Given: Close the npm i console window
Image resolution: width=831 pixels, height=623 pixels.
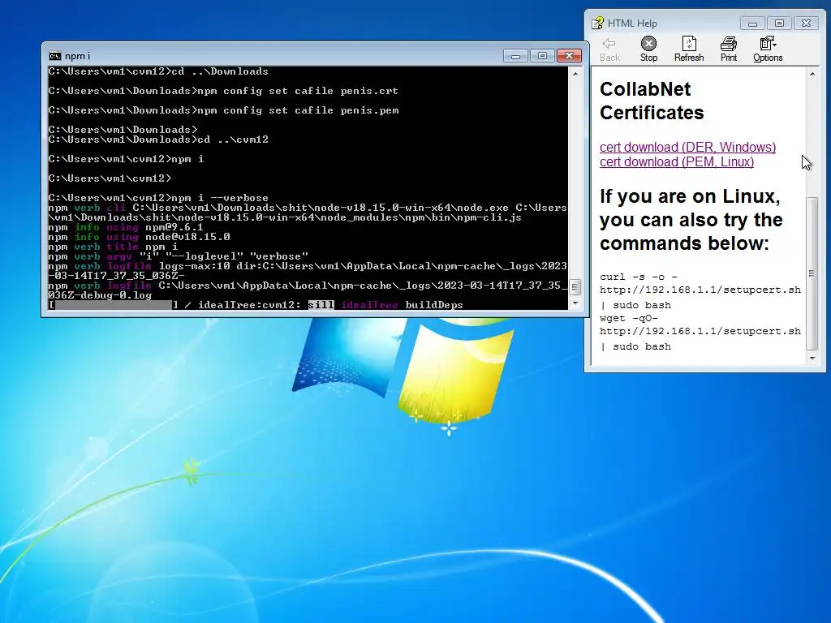Looking at the screenshot, I should point(569,56).
